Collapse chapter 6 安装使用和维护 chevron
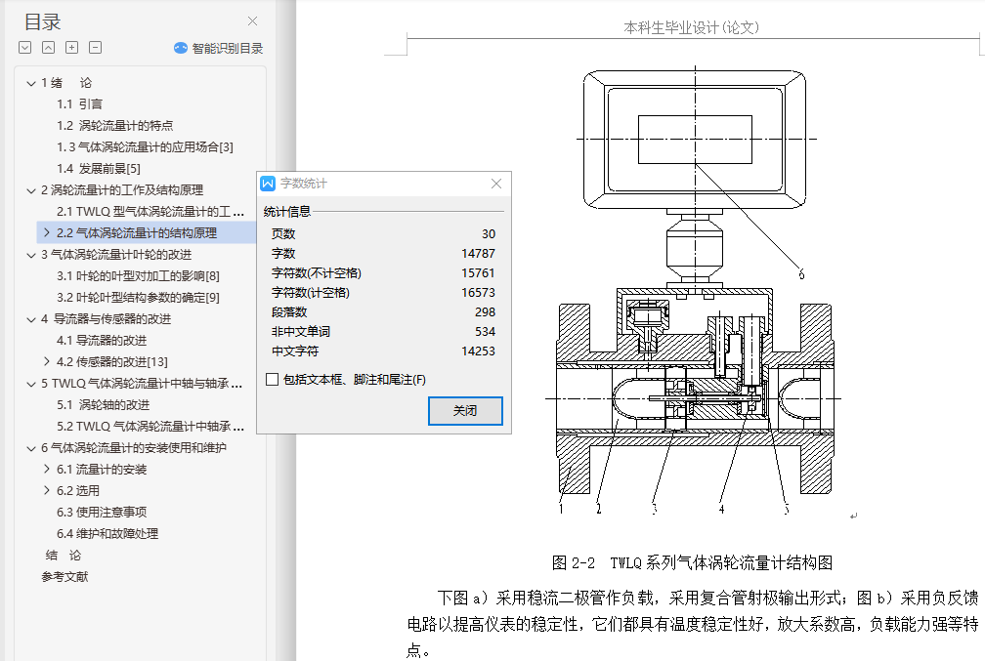This screenshot has height=661, width=985. 31,448
